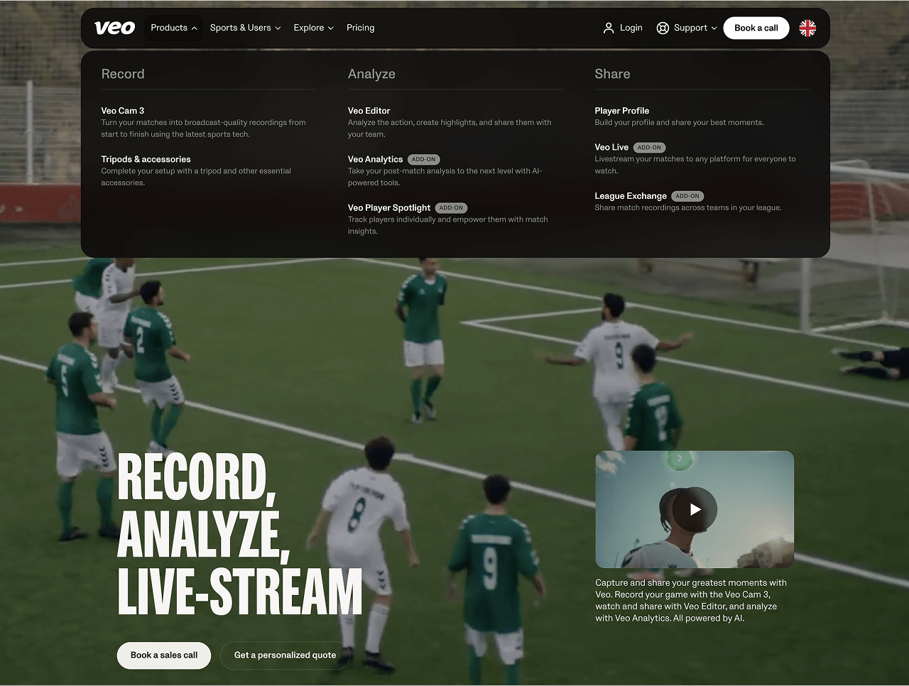The image size is (909, 686).
Task: Select Veo Live menu entry
Action: [x=611, y=147]
